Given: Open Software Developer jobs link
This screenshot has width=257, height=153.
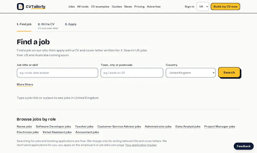Looking at the screenshot, I should tap(53, 126).
